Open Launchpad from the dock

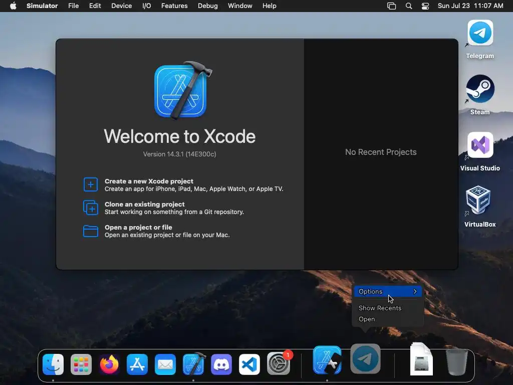[x=81, y=364]
